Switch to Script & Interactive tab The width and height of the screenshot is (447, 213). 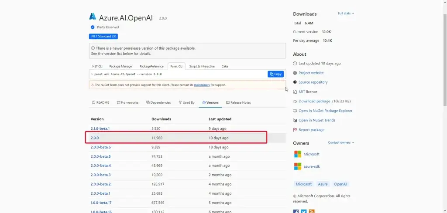(202, 66)
